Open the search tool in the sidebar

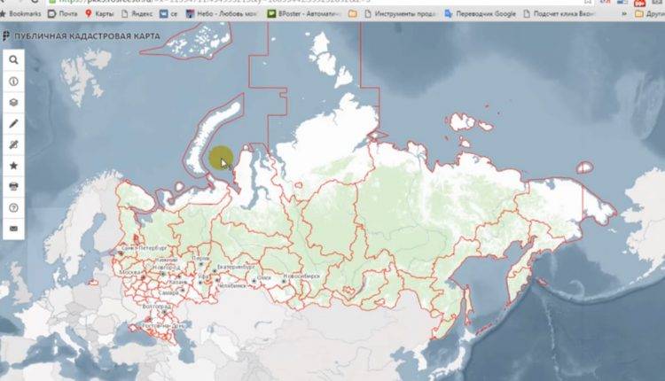(14, 60)
